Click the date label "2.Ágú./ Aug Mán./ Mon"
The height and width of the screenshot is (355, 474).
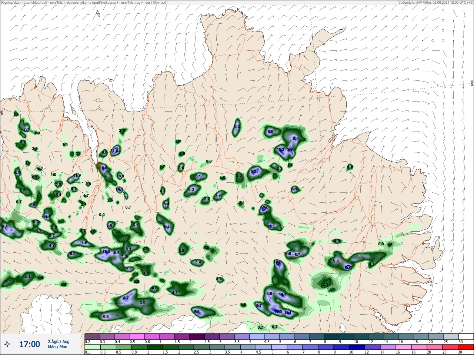pos(58,344)
